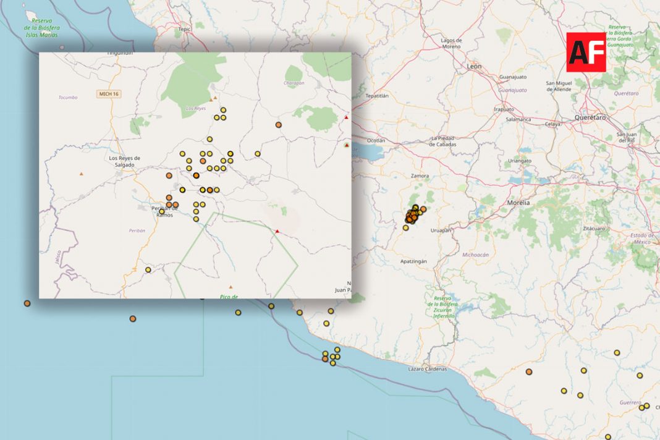Click the Celaya label

(x=552, y=124)
